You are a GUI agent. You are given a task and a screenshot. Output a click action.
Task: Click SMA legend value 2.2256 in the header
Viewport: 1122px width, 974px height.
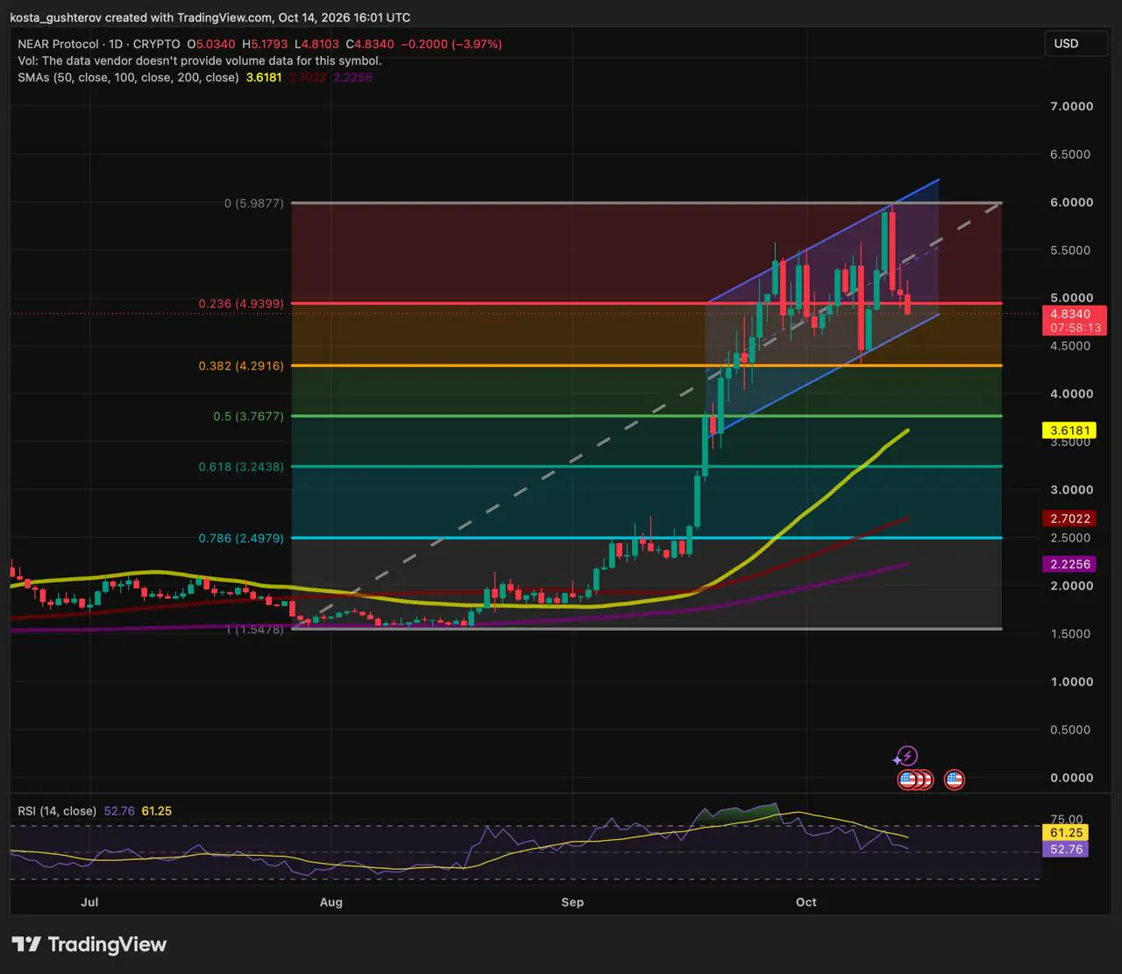point(352,77)
